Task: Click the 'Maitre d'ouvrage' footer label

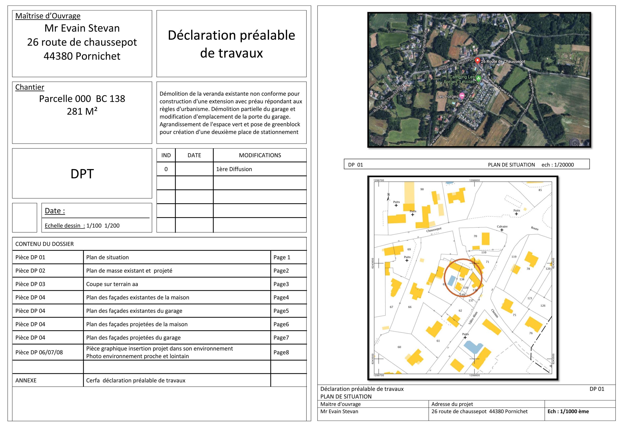Action: pos(340,404)
